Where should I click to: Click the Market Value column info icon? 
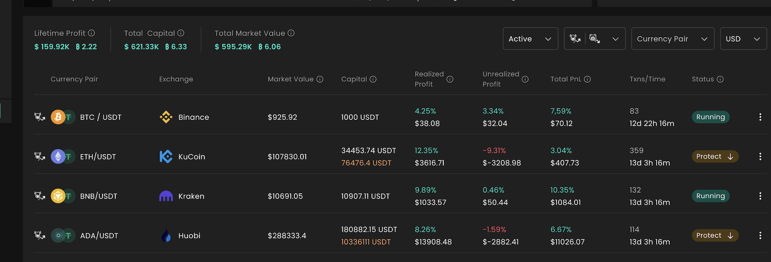click(x=320, y=79)
